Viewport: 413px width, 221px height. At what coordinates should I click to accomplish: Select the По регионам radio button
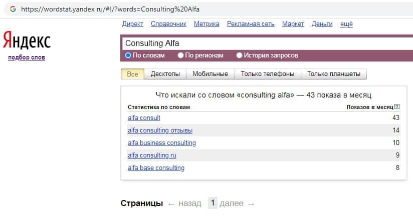tap(181, 55)
